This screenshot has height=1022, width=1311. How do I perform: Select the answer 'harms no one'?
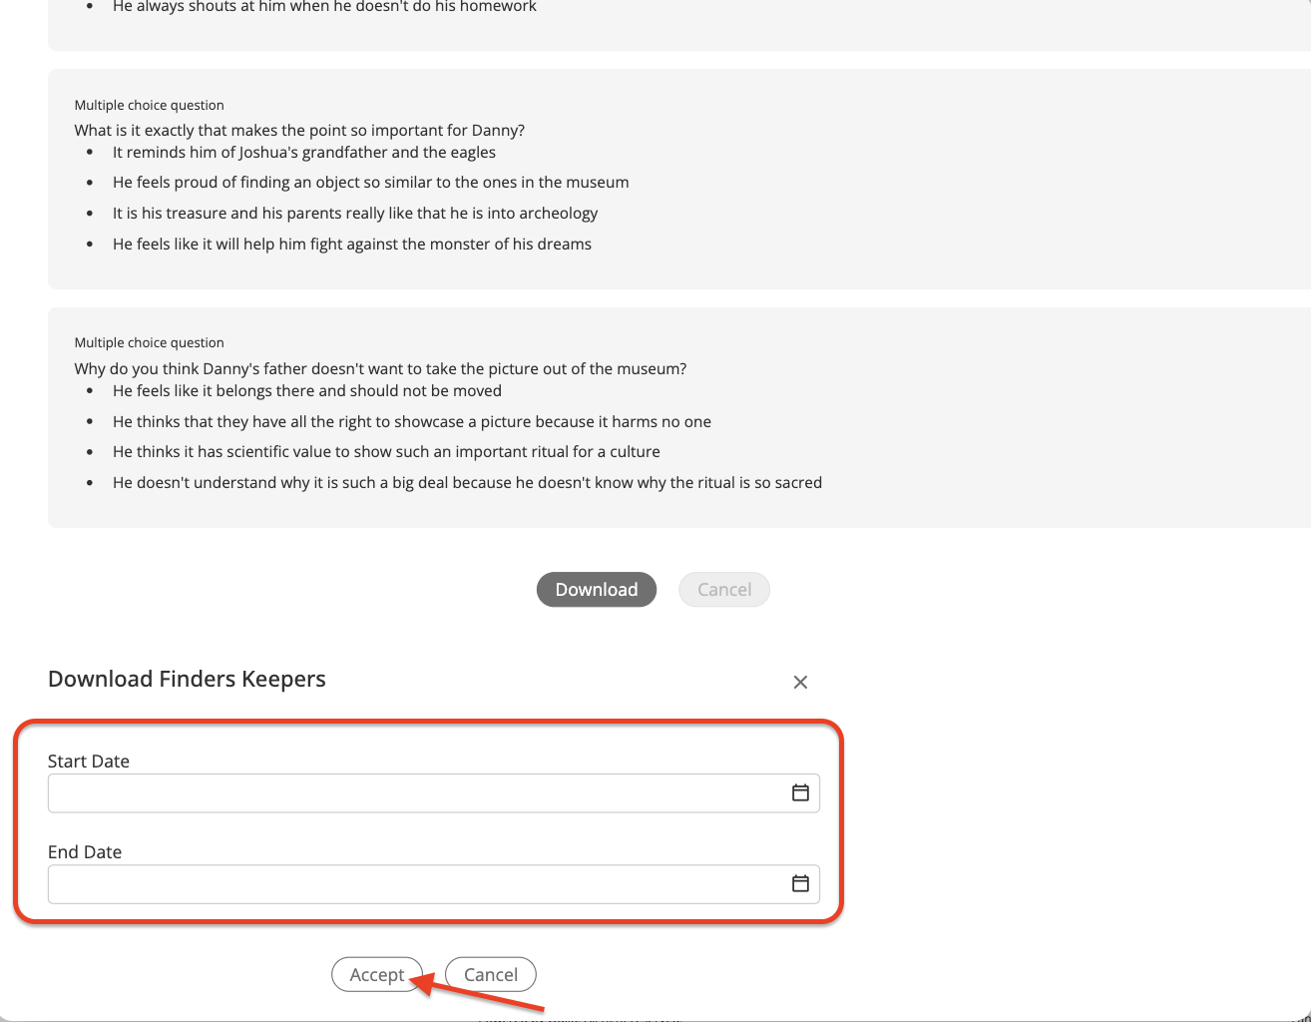coord(412,422)
